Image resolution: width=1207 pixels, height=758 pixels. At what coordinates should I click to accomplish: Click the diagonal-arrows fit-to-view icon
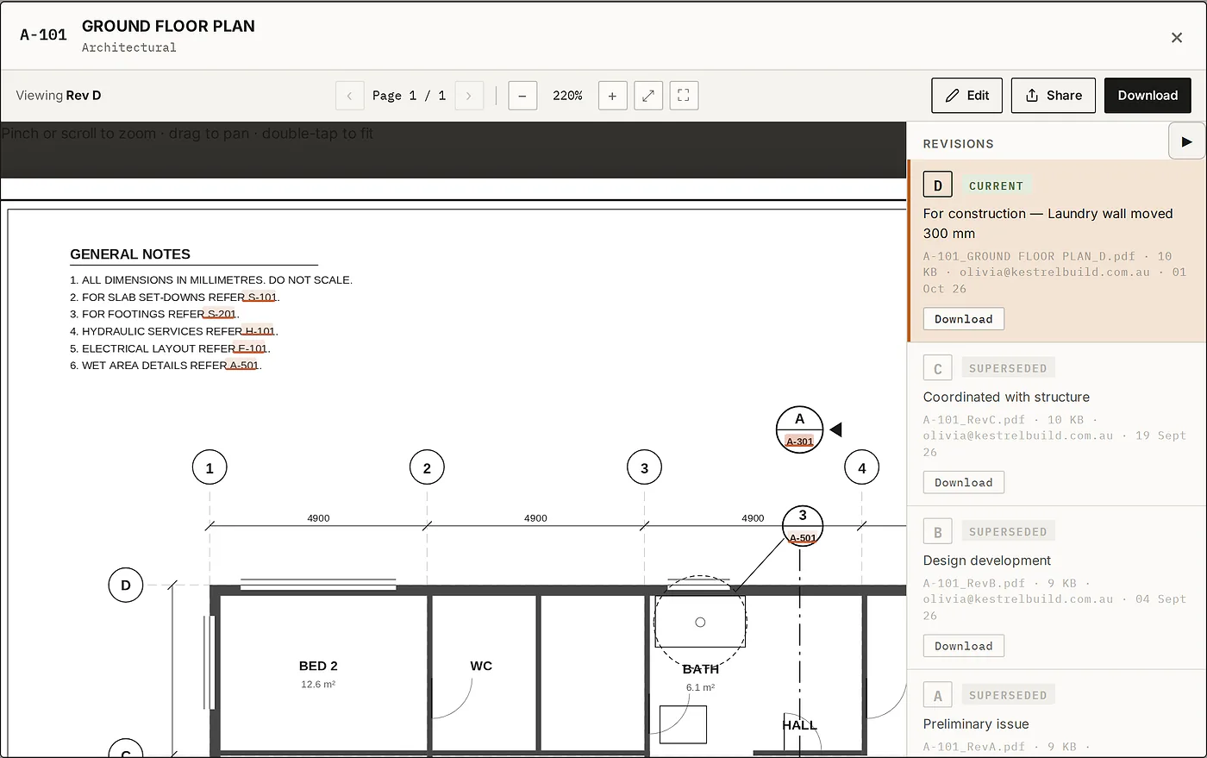648,96
